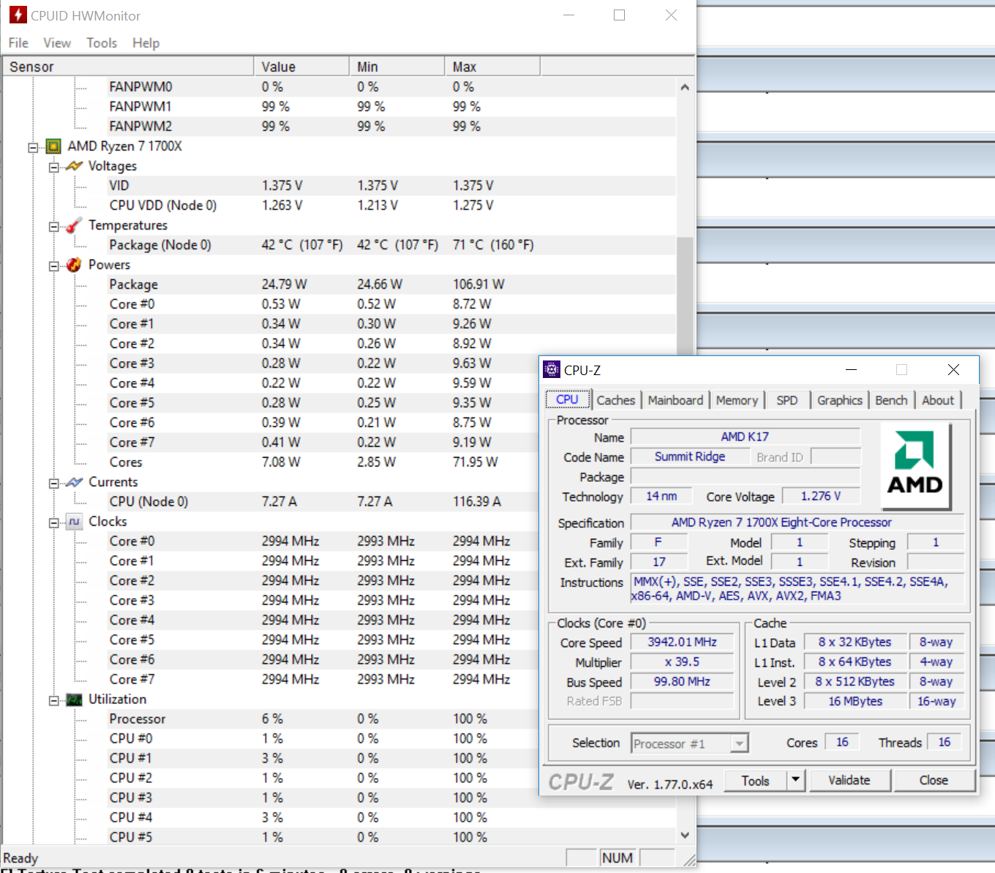Image resolution: width=995 pixels, height=873 pixels.
Task: Open the View menu in HWMonitor
Action: coord(56,43)
